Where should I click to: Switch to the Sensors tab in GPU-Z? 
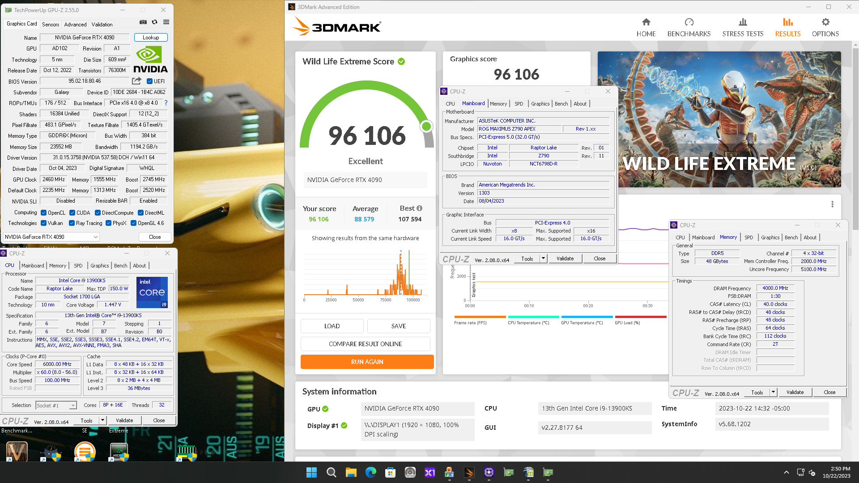(51, 25)
